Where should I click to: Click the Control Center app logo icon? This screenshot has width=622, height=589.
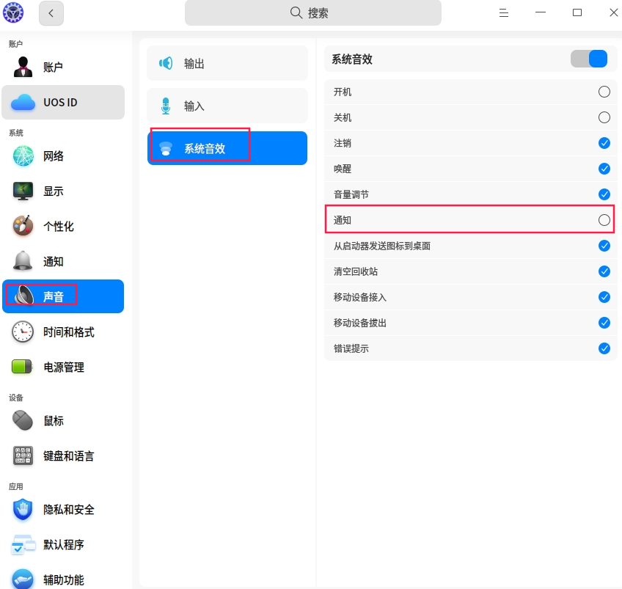(13, 12)
